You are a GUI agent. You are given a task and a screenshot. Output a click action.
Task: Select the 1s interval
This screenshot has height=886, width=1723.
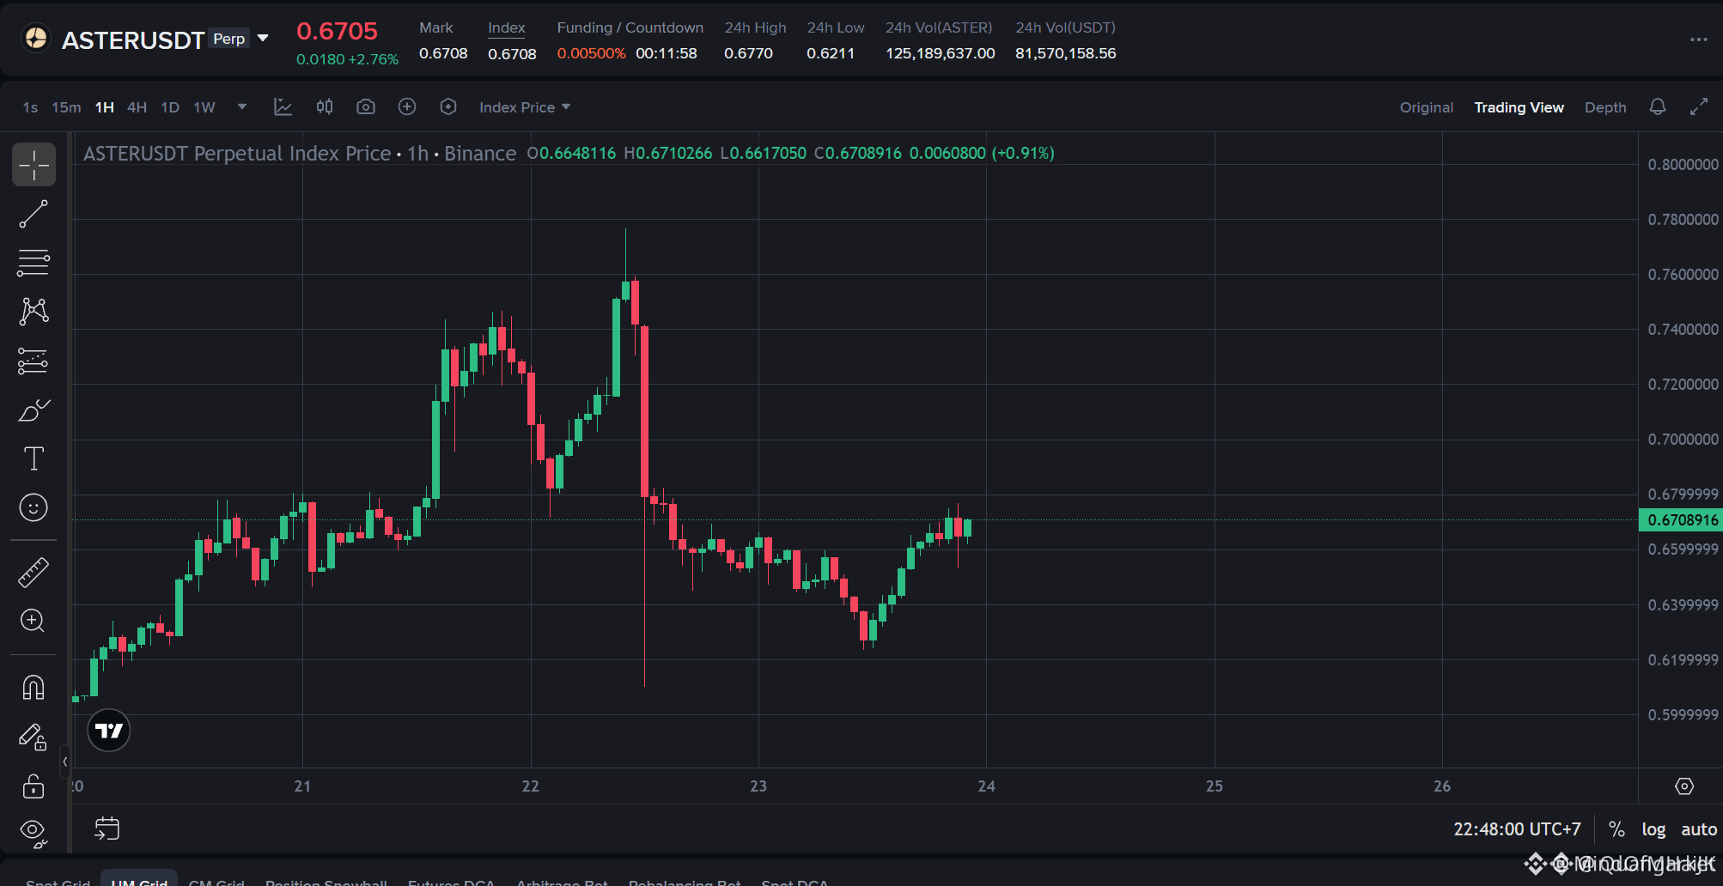point(30,107)
